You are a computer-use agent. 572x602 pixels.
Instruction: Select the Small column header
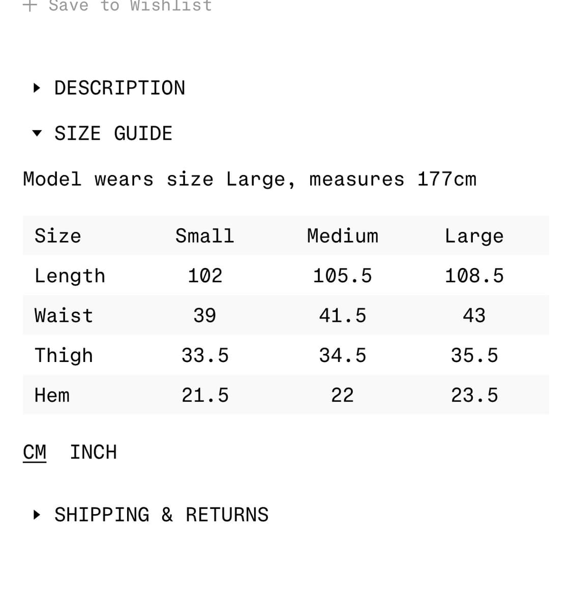[x=204, y=236]
